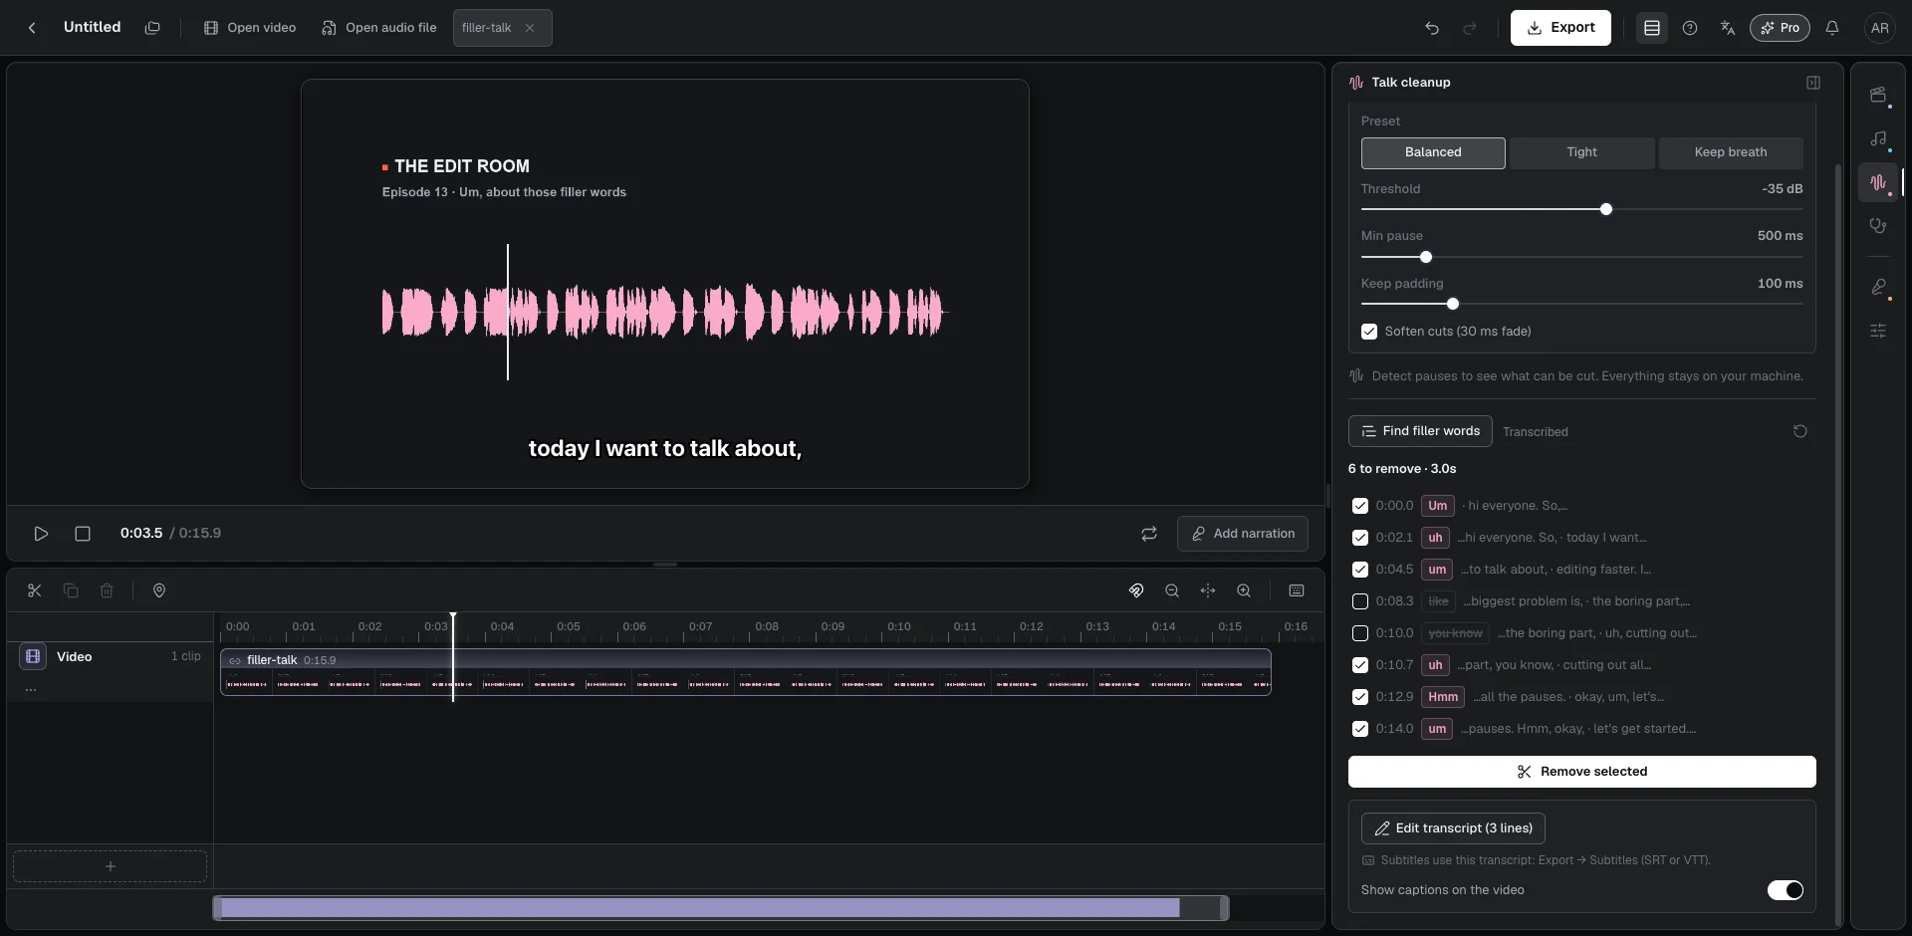This screenshot has width=1912, height=936.
Task: Uncheck the 0:12.9 Hmm filler word
Action: pyautogui.click(x=1360, y=697)
